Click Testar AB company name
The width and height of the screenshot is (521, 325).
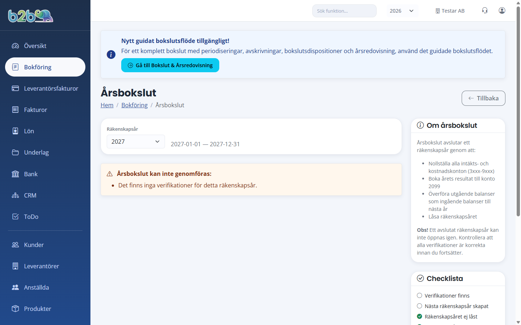click(453, 11)
